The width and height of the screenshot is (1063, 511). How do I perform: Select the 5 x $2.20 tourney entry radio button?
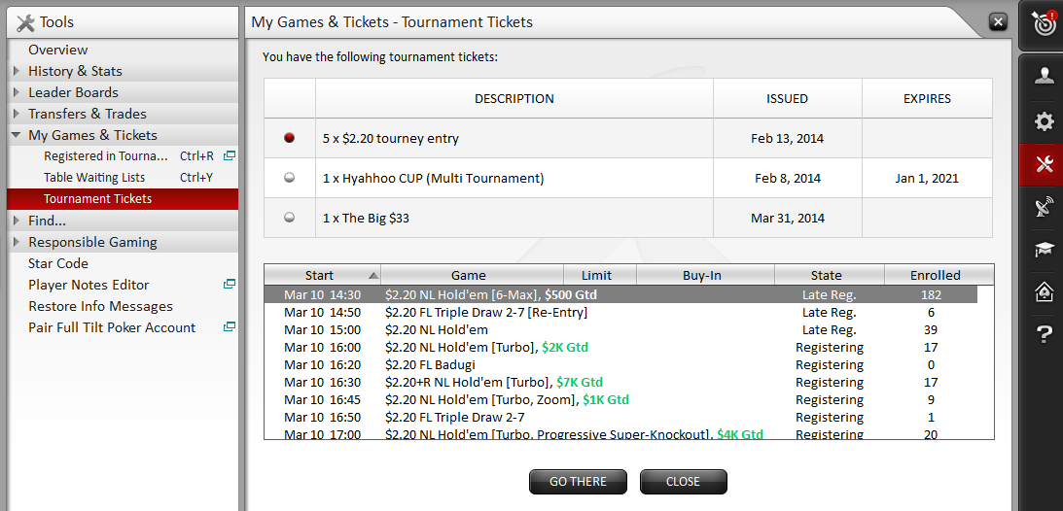pyautogui.click(x=289, y=138)
